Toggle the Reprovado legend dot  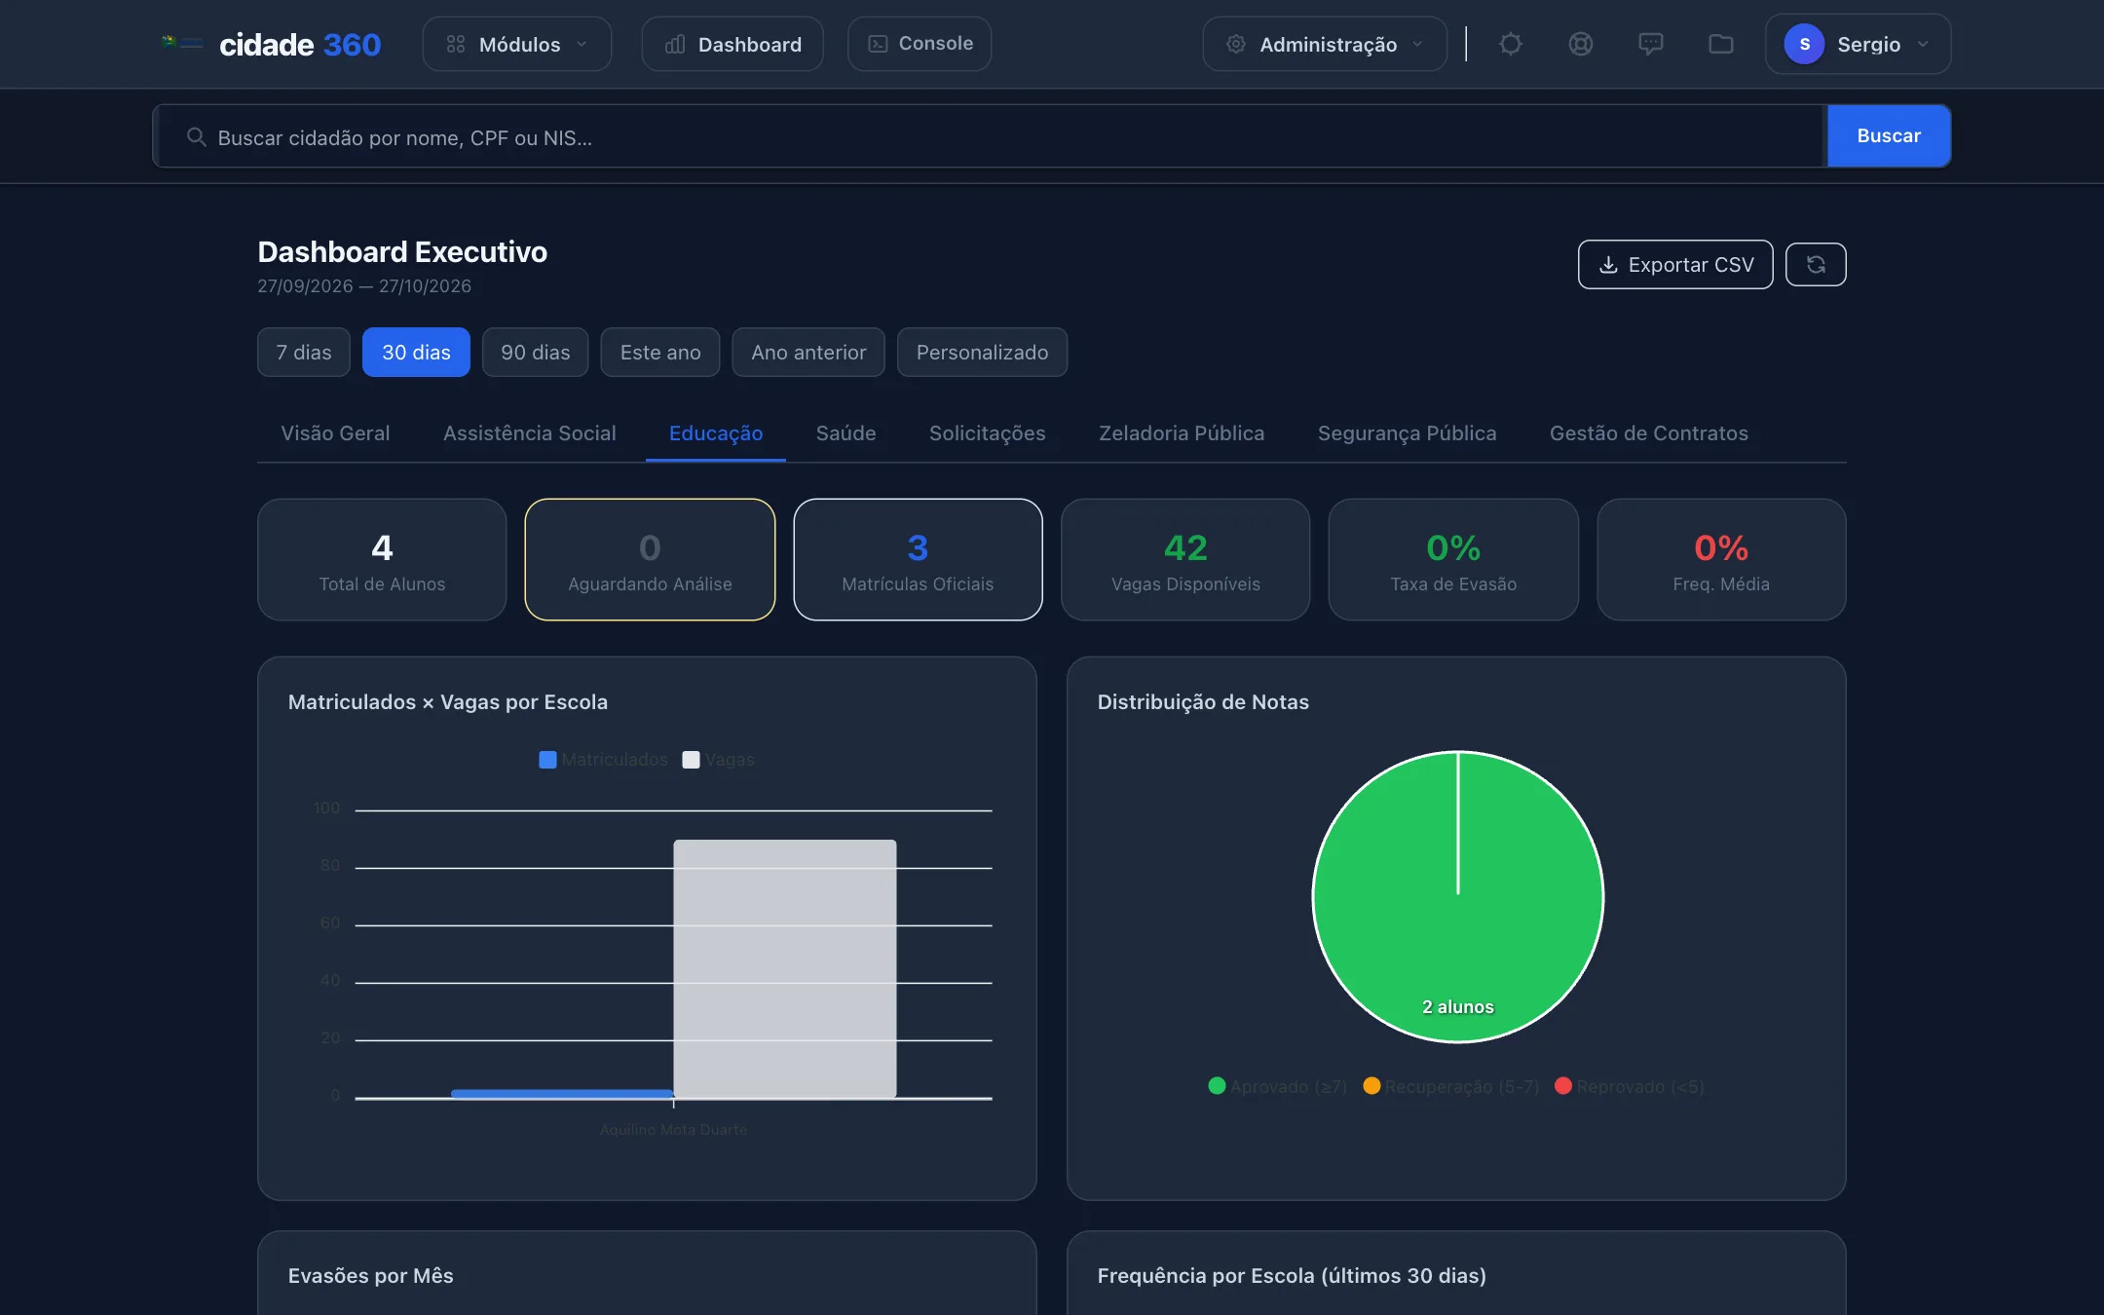(1563, 1085)
